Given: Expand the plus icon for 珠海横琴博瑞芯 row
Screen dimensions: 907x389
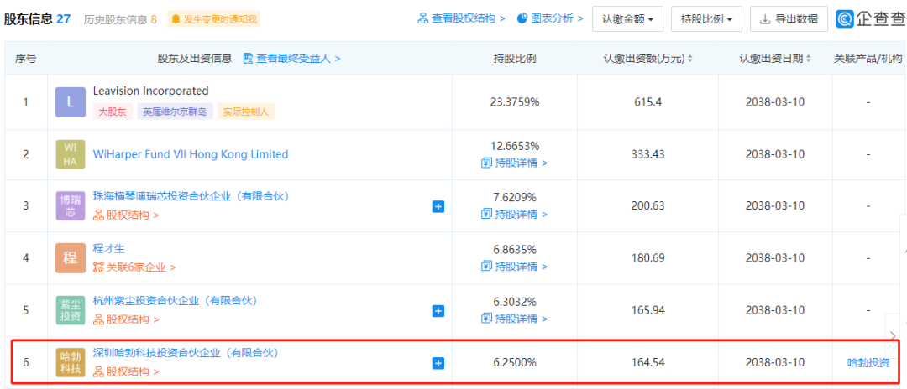Looking at the screenshot, I should click(x=438, y=206).
